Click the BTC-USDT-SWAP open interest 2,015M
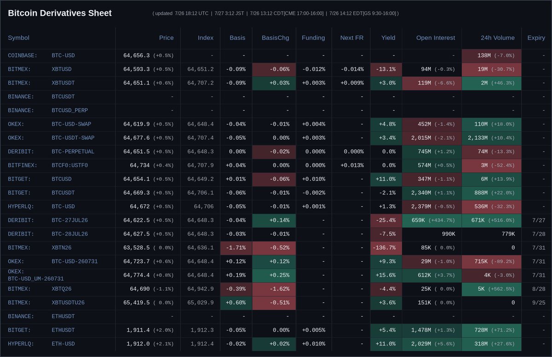This screenshot has width=552, height=357. pos(421,138)
